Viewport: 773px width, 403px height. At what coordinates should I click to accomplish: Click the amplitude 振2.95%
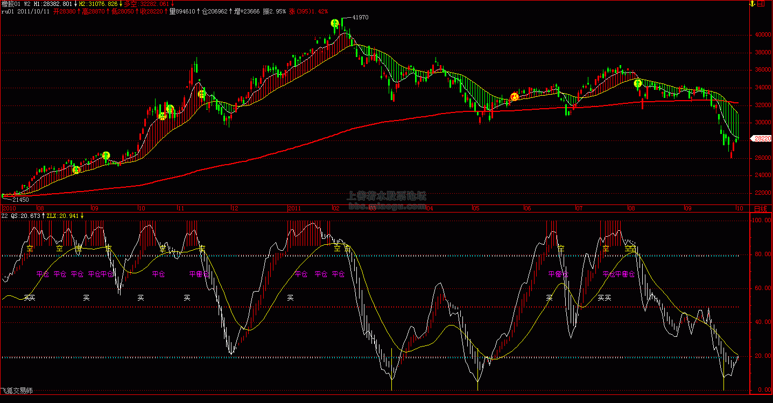coord(274,11)
